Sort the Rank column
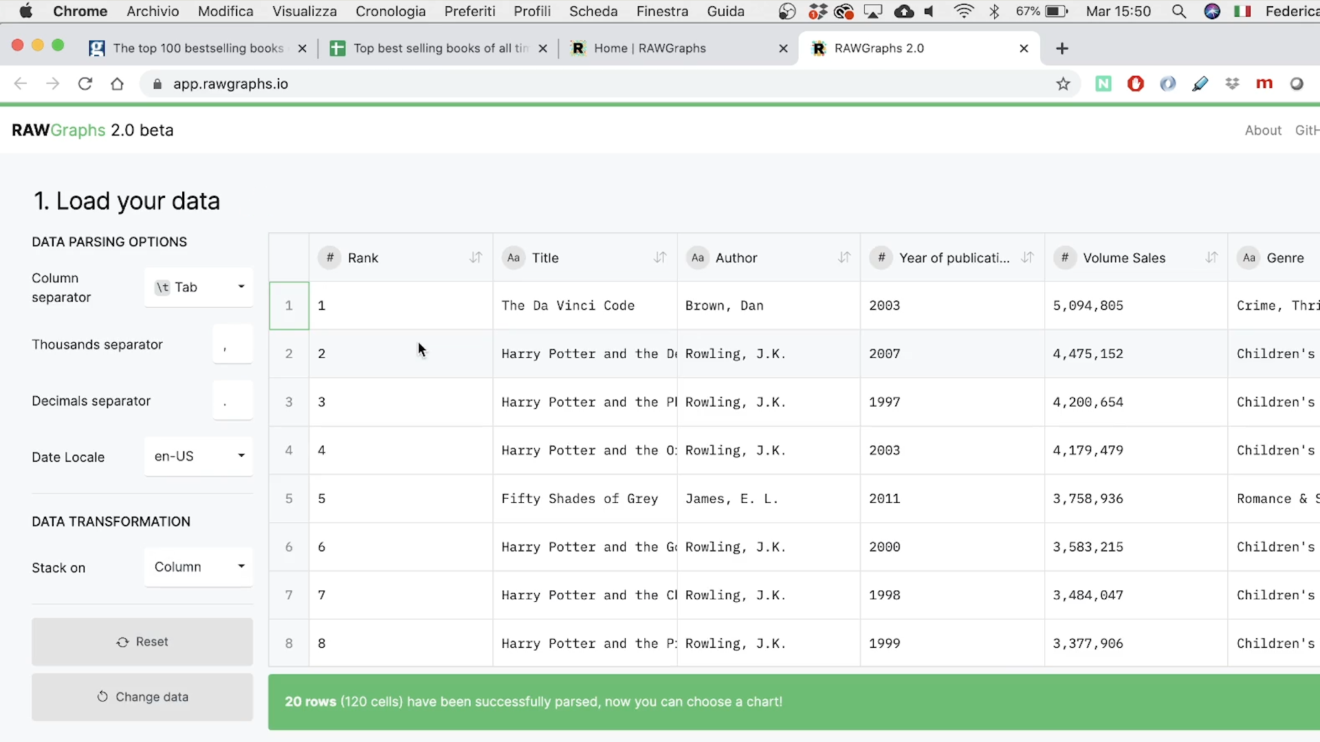 point(476,258)
